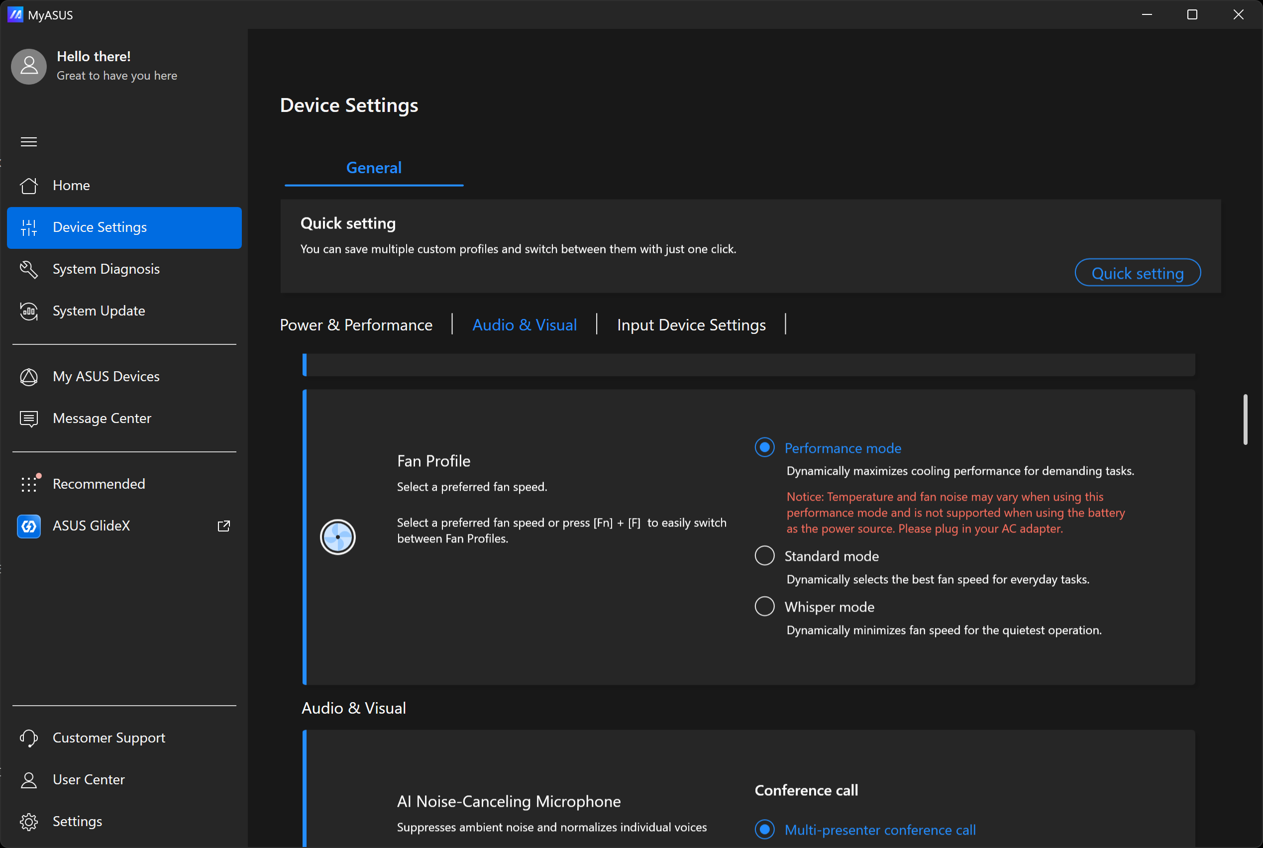Open System Diagnosis page
The image size is (1263, 848).
pos(124,269)
